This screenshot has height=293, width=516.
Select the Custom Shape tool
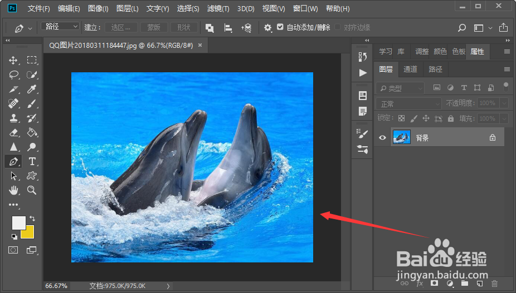pyautogui.click(x=32, y=176)
